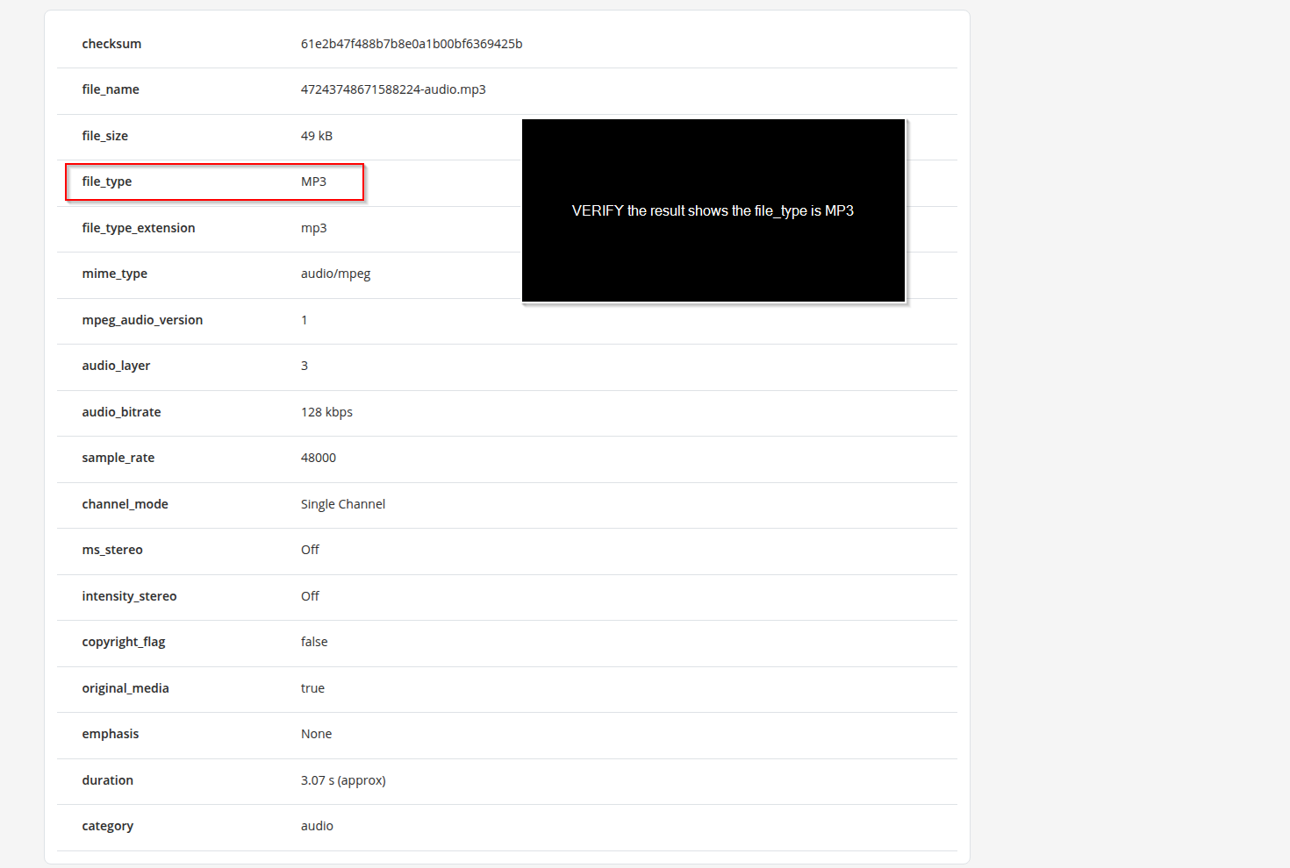The height and width of the screenshot is (868, 1290).
Task: Select mpeg_audio_version value 1
Action: 305,320
